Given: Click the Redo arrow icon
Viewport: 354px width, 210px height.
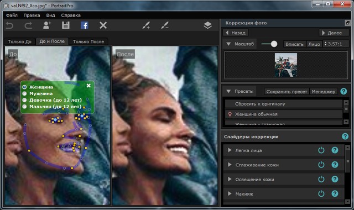Looking at the screenshot, I should pos(28,25).
